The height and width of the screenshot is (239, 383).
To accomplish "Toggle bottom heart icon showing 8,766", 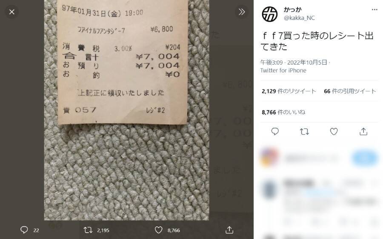I will click(x=159, y=230).
